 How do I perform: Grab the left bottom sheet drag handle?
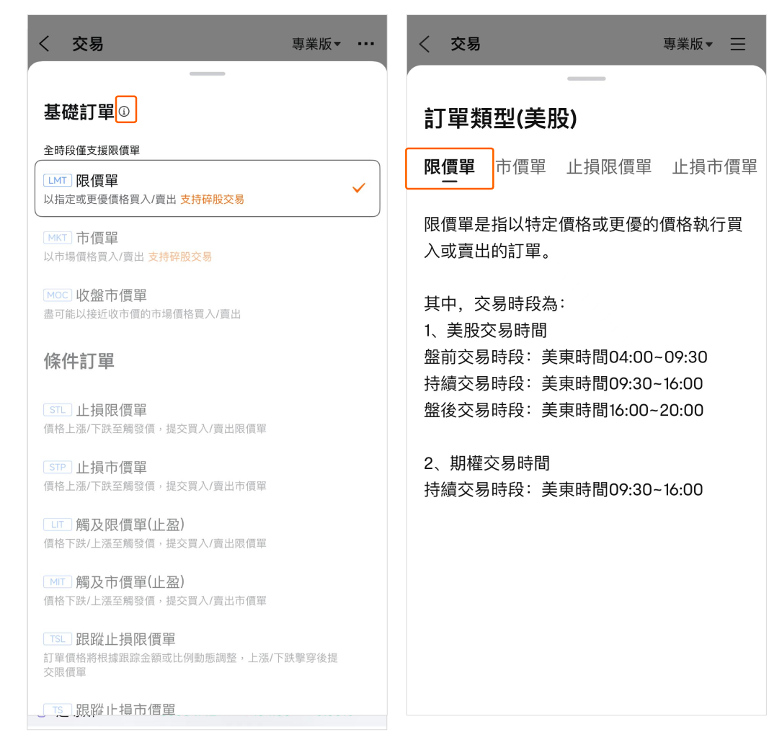207,73
